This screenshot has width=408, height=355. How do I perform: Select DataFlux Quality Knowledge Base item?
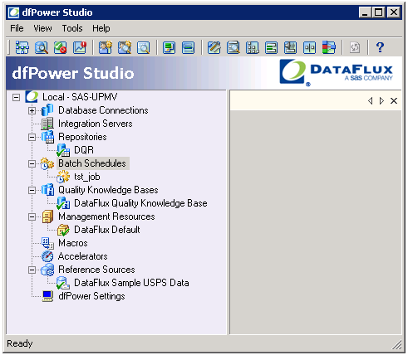tap(140, 203)
